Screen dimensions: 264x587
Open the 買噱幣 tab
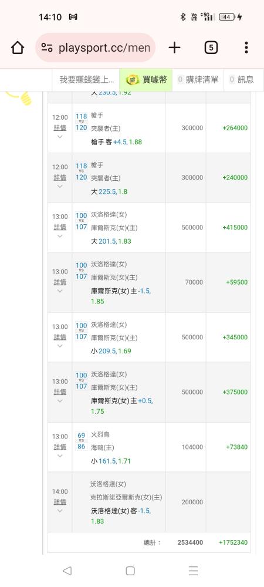point(146,79)
